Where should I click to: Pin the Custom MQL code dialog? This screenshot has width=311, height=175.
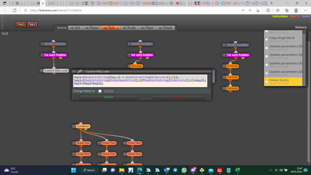pos(79,71)
